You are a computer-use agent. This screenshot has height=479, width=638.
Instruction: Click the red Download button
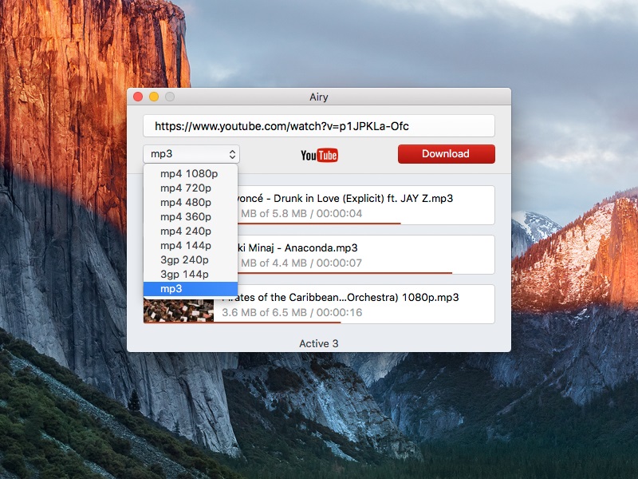[446, 153]
